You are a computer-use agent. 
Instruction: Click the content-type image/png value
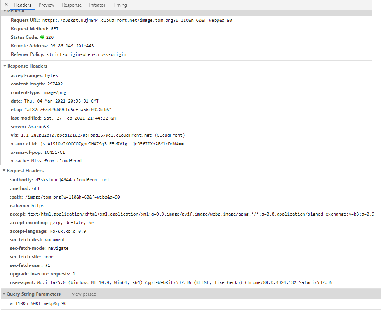[x=54, y=92]
